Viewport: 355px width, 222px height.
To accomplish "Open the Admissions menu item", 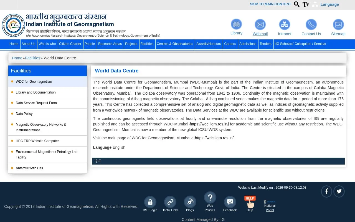I will tap(248, 44).
